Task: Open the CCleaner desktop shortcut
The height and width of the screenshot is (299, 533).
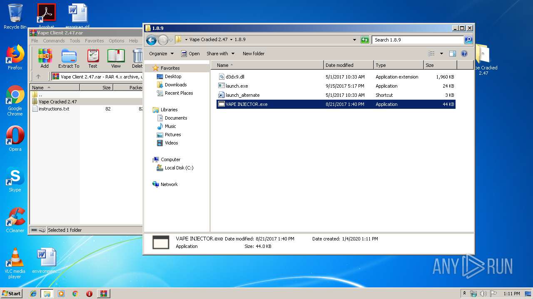Action: [x=15, y=220]
